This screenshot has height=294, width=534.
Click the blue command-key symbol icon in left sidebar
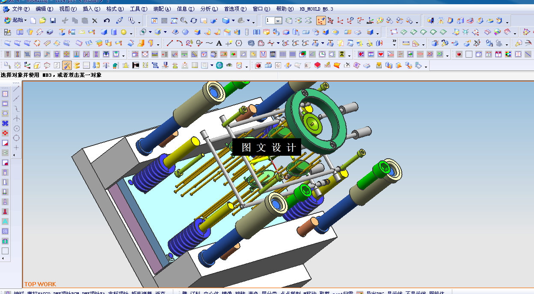pos(5,123)
